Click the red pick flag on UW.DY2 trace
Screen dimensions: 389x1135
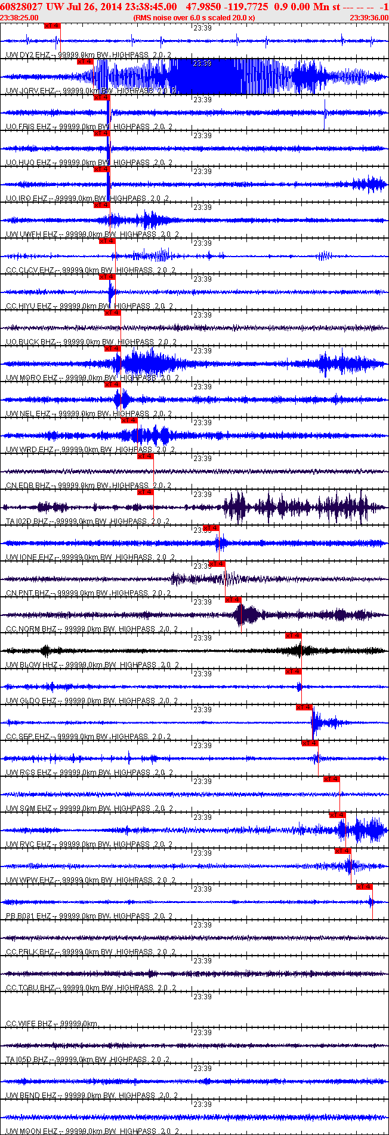click(53, 25)
